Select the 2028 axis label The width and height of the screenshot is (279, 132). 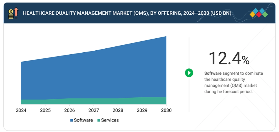pos(118,110)
